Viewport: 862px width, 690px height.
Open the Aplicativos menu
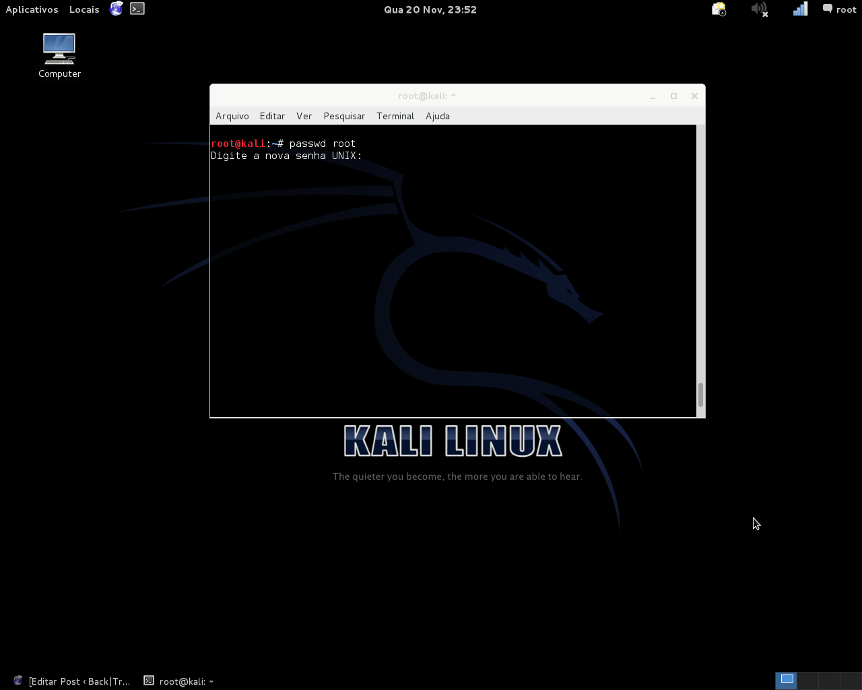(32, 9)
